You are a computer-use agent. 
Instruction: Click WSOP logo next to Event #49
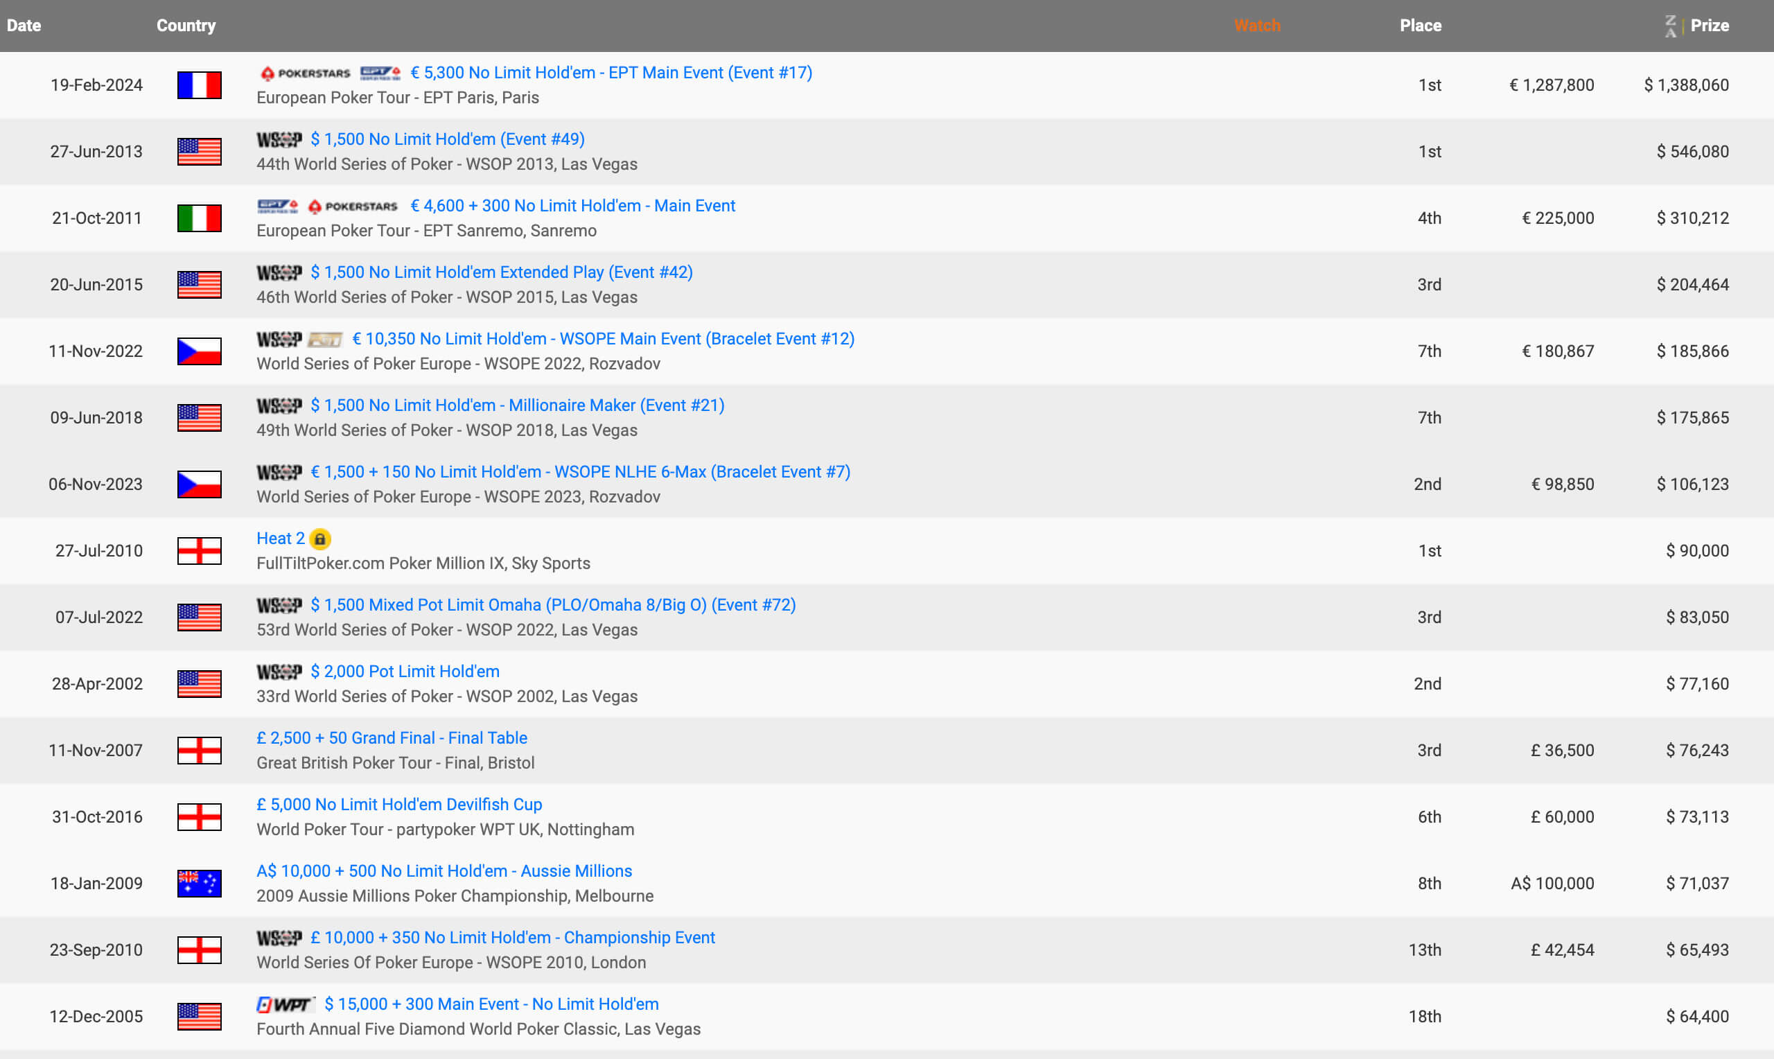coord(279,140)
